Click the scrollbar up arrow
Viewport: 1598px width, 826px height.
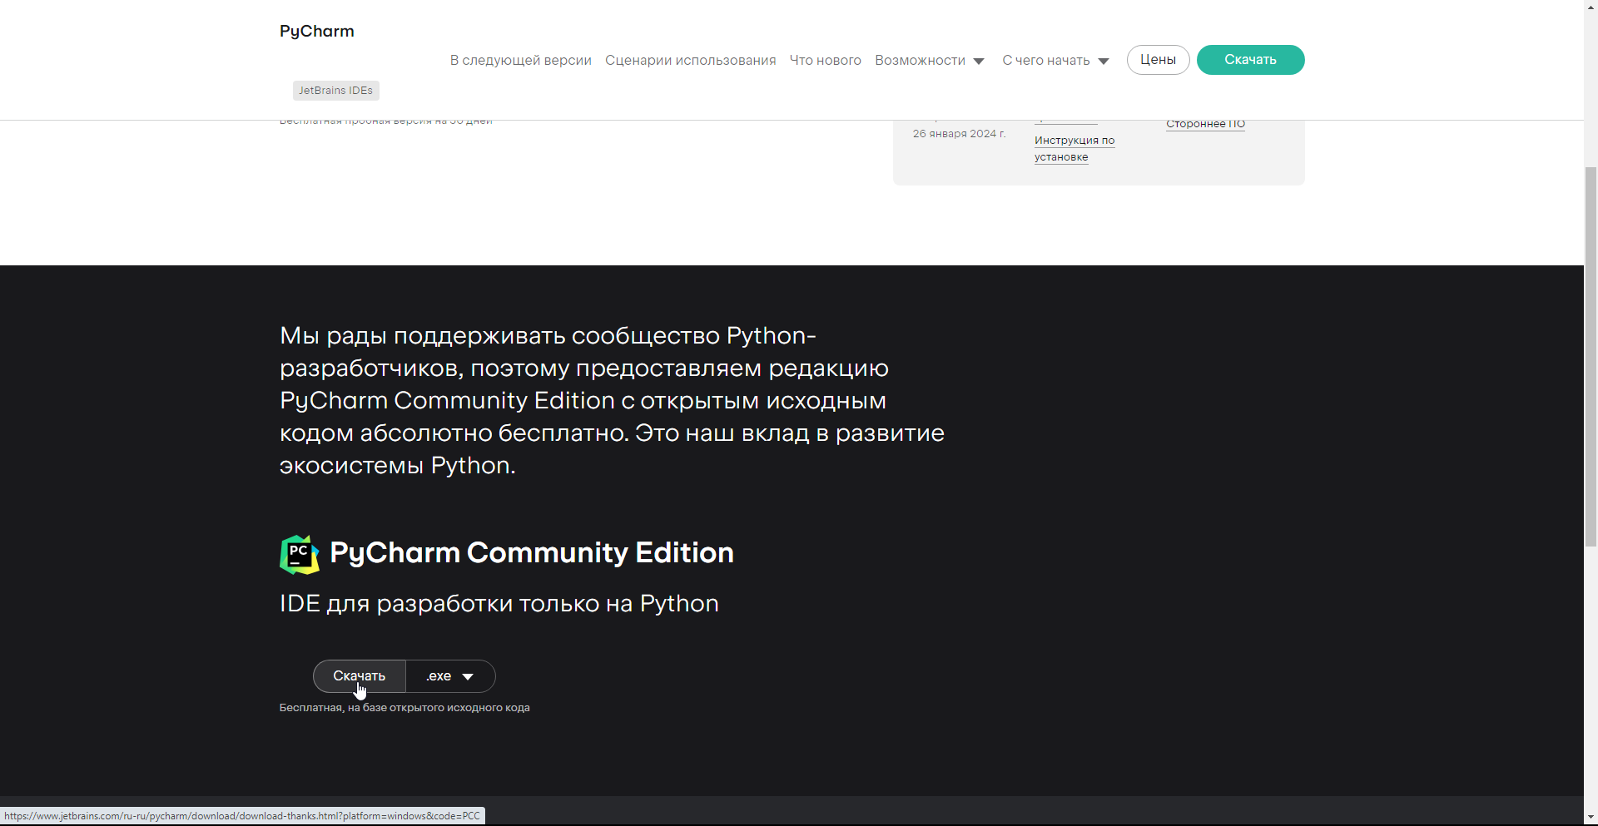click(x=1591, y=7)
